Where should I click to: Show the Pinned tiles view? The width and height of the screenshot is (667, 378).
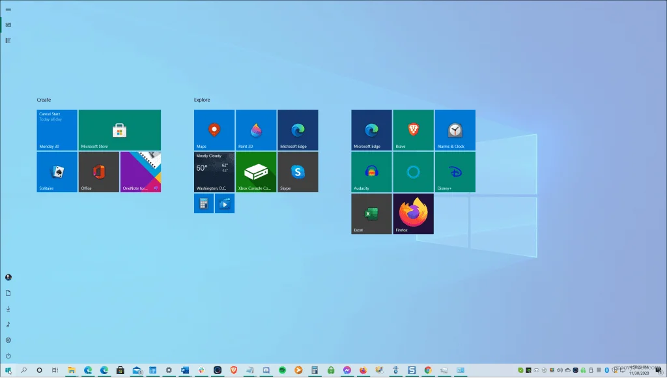8,25
